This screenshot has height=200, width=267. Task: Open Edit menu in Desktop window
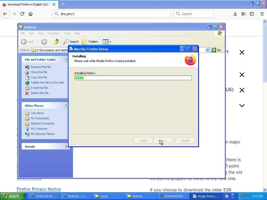pos(31,33)
